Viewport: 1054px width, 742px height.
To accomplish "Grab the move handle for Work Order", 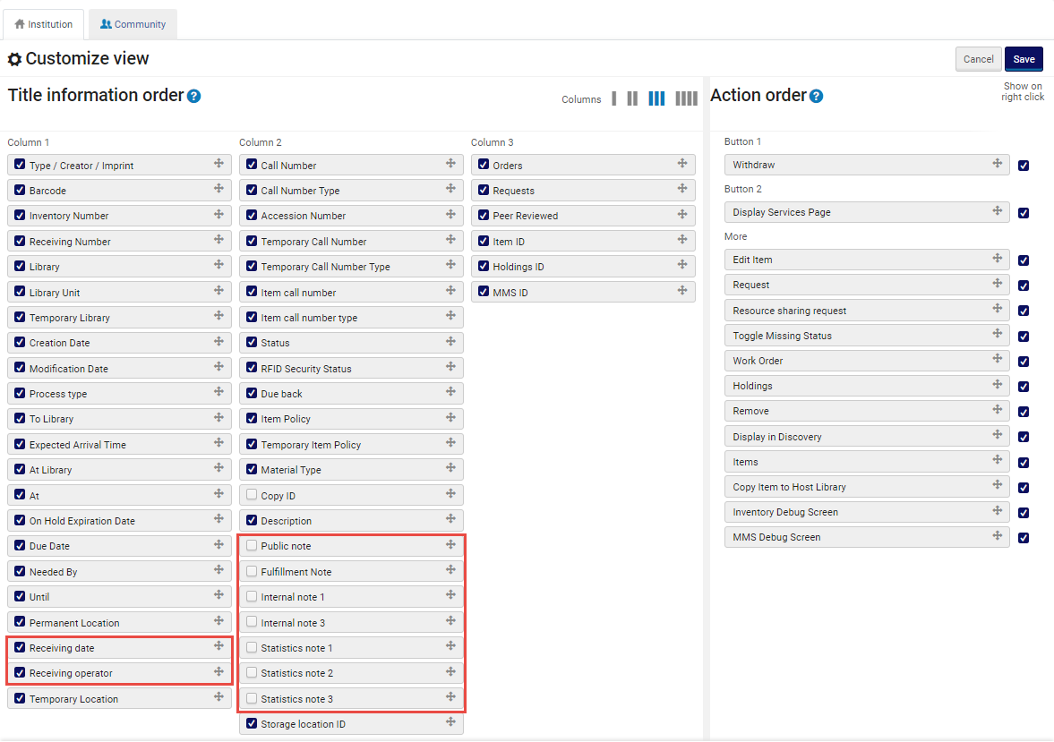I will coord(998,359).
